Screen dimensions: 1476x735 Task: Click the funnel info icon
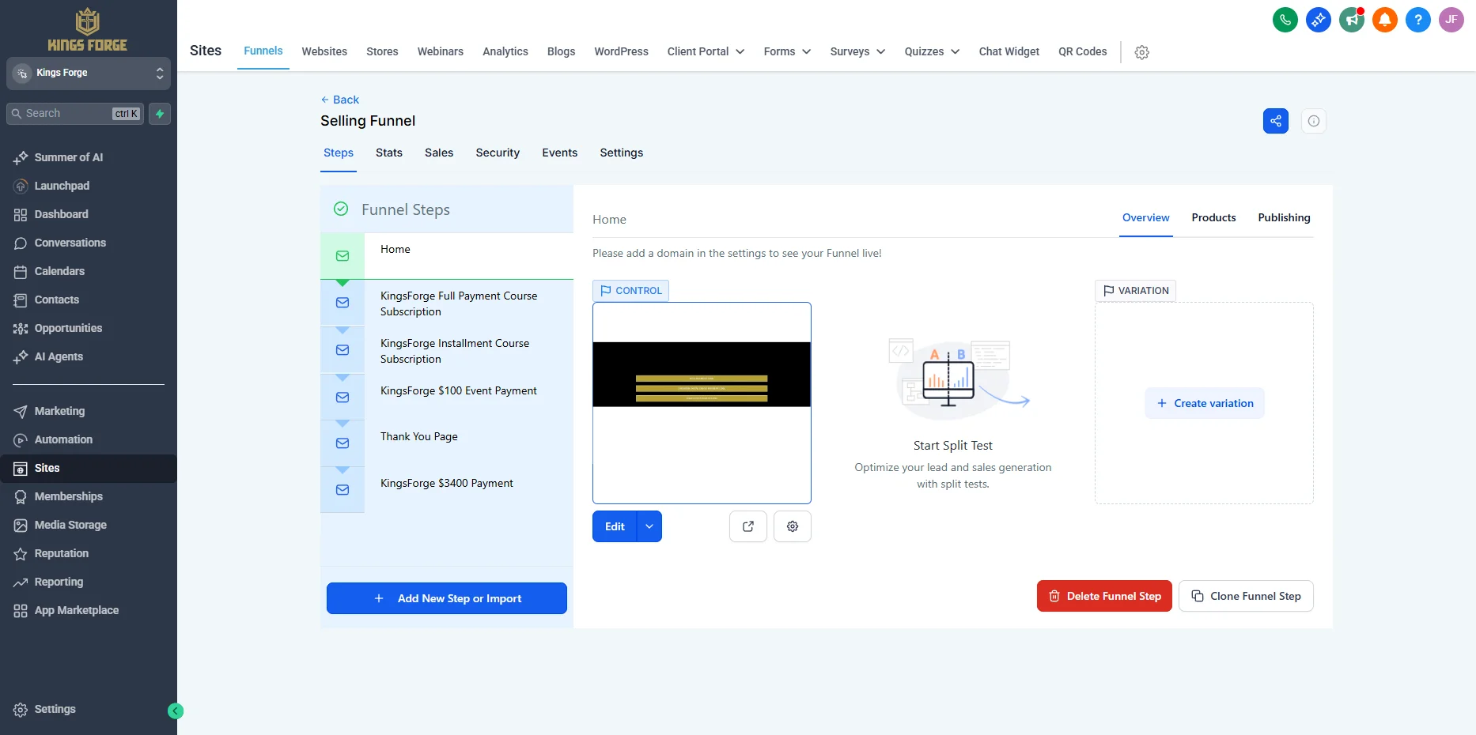pyautogui.click(x=1314, y=121)
